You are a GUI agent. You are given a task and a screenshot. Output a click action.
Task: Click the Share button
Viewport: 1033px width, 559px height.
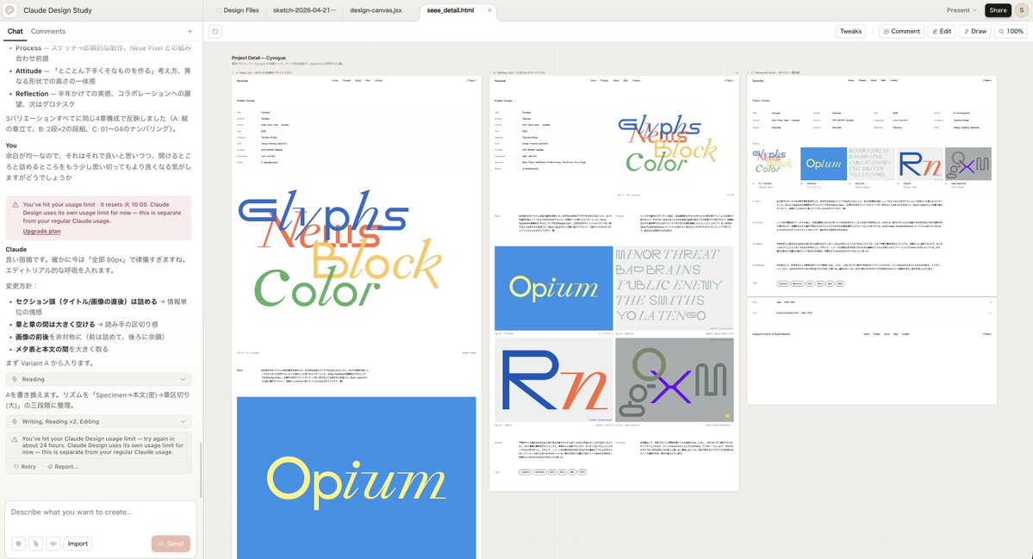(x=998, y=9)
